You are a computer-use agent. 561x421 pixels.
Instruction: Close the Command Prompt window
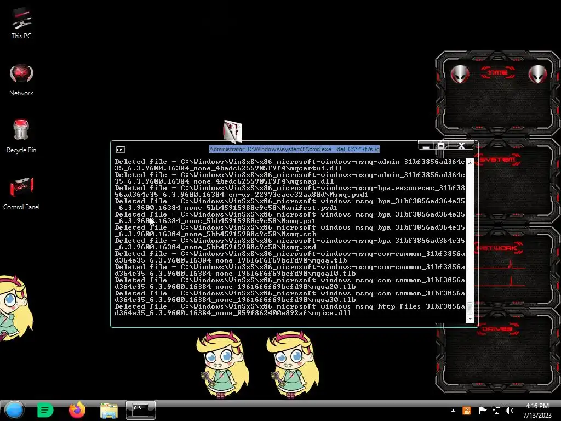pos(461,146)
